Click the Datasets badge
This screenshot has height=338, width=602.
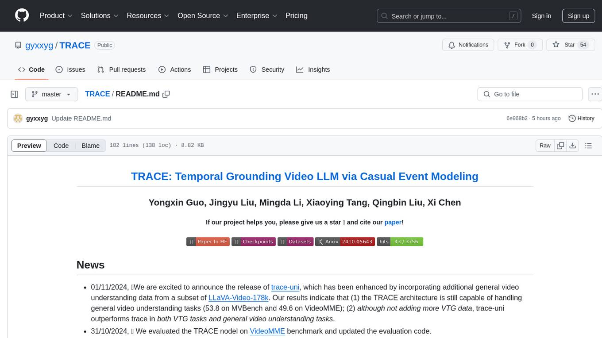(295, 242)
